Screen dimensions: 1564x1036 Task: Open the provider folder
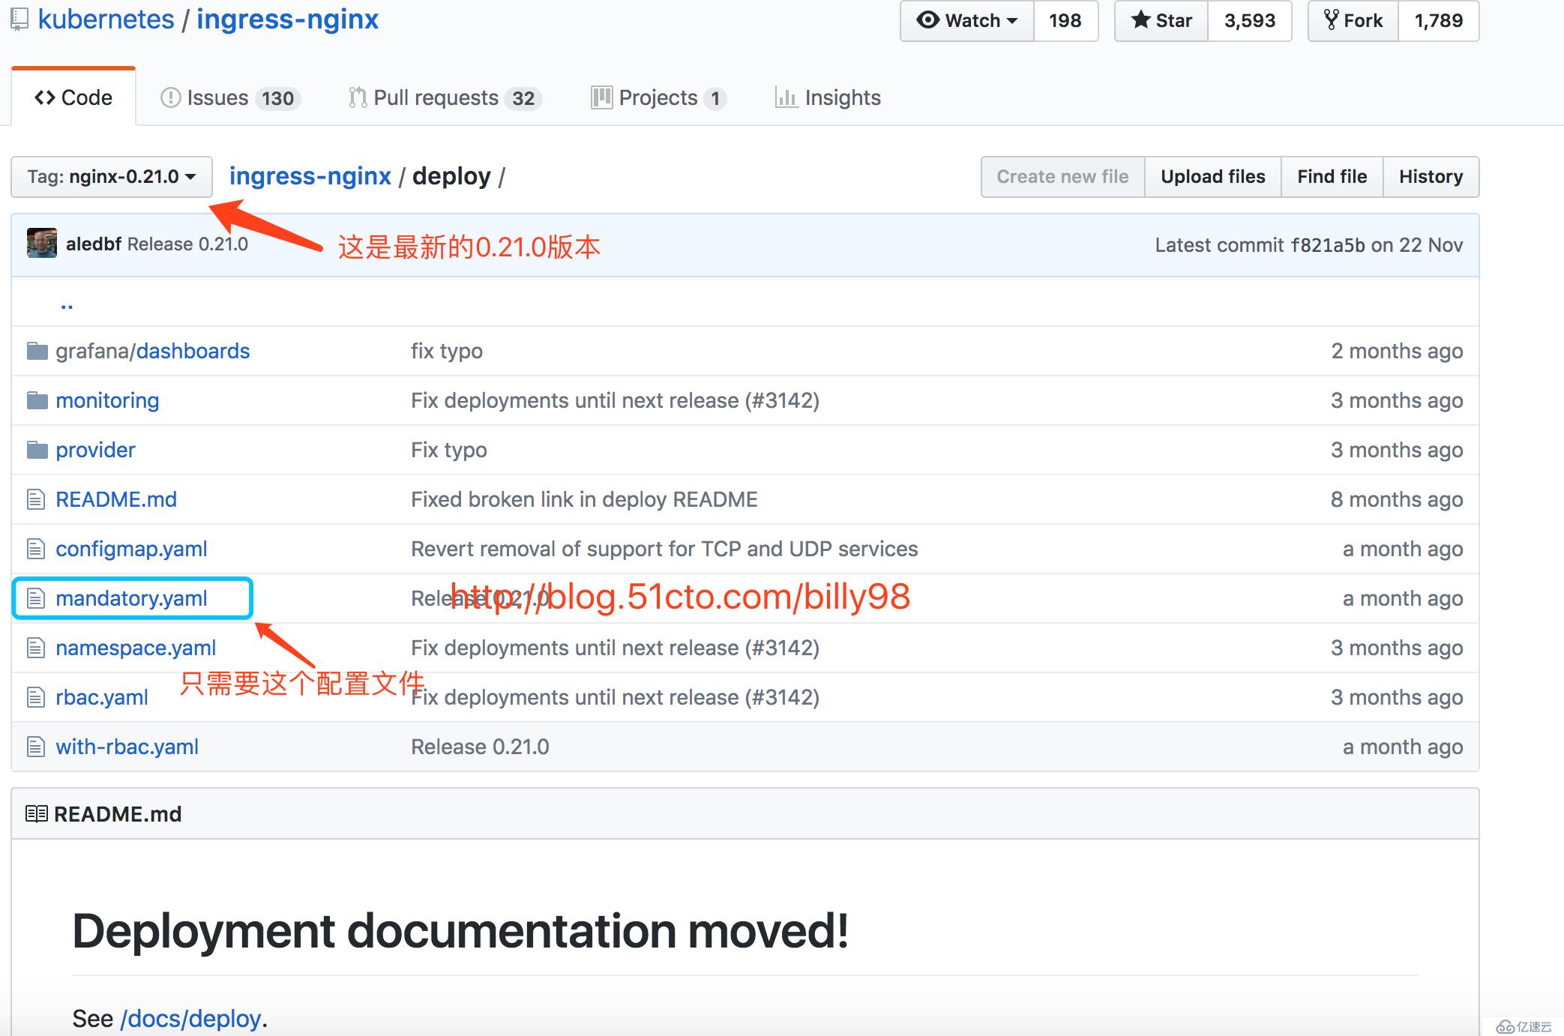pyautogui.click(x=95, y=450)
